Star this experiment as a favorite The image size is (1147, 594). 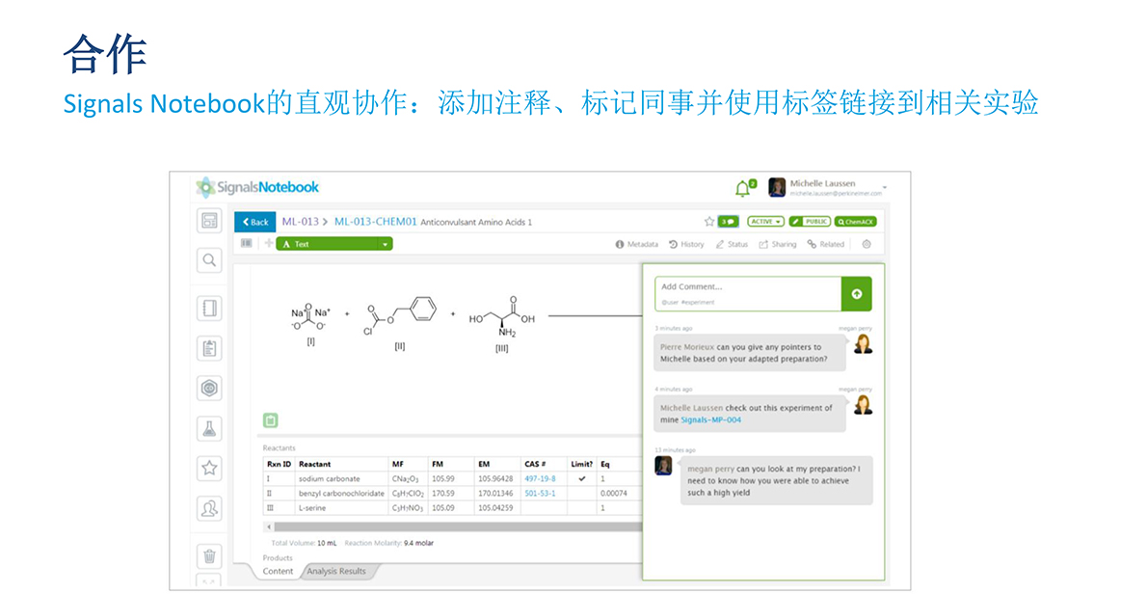(x=708, y=222)
